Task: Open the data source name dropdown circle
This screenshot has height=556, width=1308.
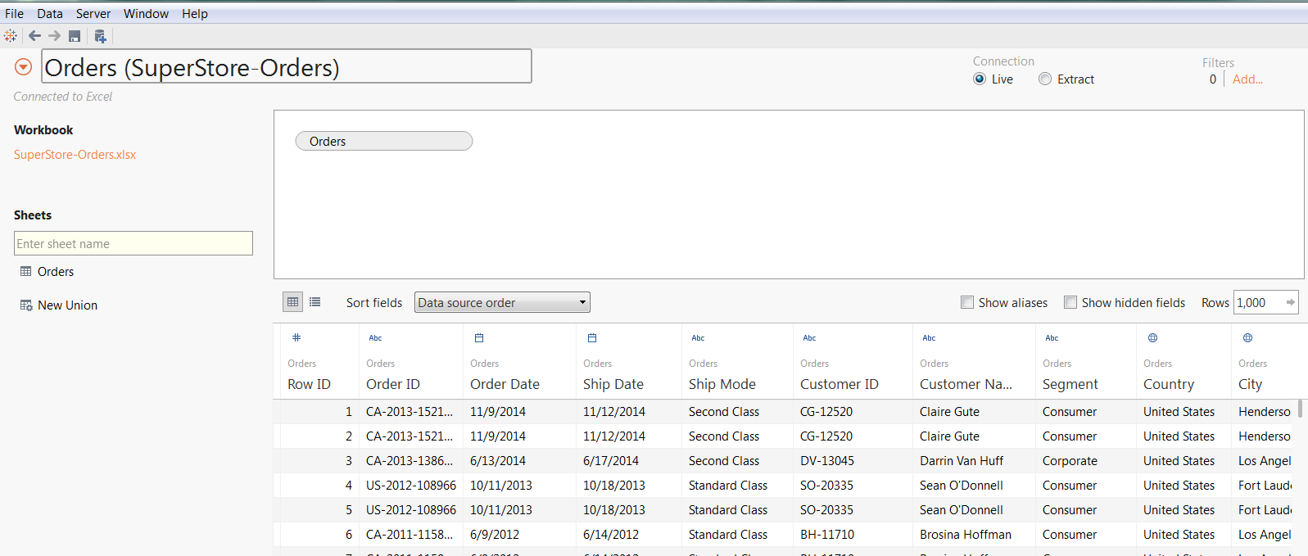Action: (24, 67)
